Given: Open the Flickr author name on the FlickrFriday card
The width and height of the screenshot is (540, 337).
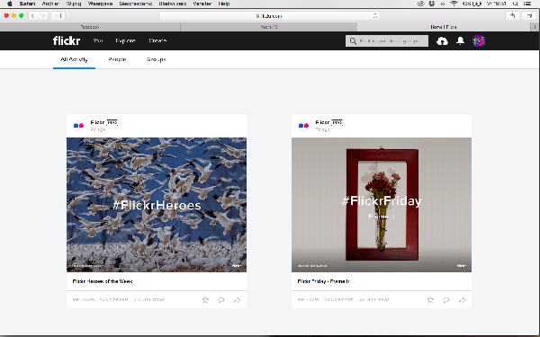Looking at the screenshot, I should click(x=322, y=122).
